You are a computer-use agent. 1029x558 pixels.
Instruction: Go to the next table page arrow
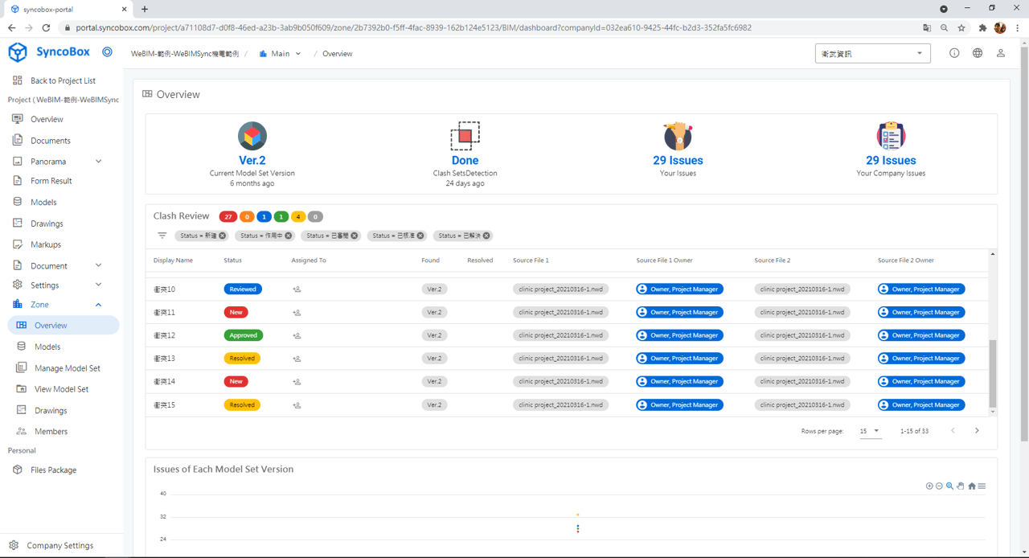coord(977,431)
